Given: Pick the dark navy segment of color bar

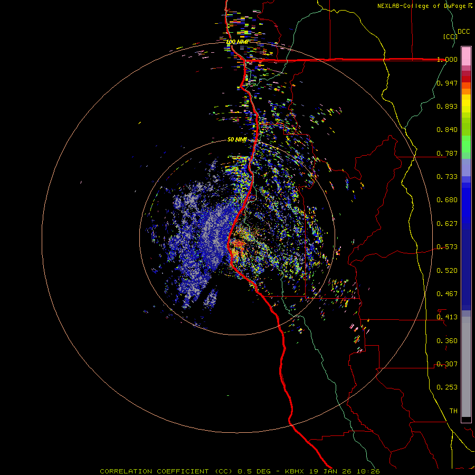Looking at the screenshot, I should coord(466,270).
